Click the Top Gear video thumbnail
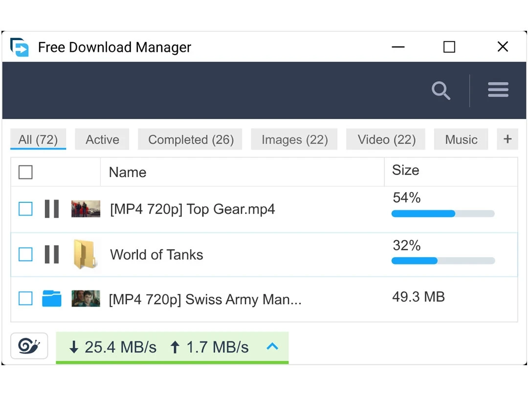The height and width of the screenshot is (396, 528). (x=86, y=208)
